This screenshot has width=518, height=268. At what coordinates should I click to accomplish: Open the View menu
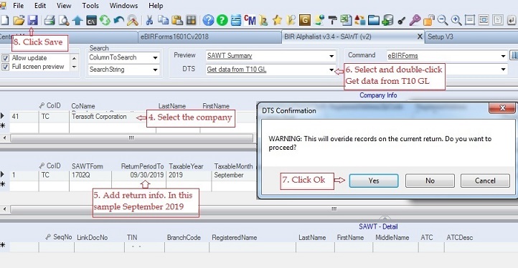click(x=64, y=6)
